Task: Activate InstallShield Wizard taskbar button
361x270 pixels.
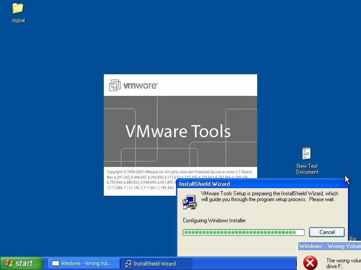Action: [156, 264]
